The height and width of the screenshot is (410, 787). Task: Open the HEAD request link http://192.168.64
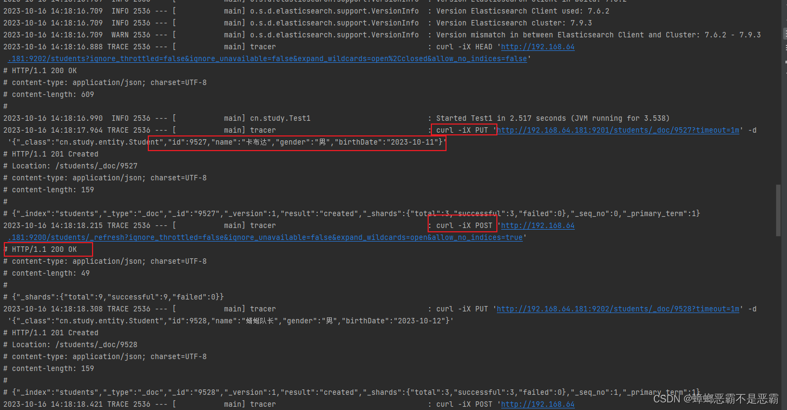pyautogui.click(x=538, y=47)
